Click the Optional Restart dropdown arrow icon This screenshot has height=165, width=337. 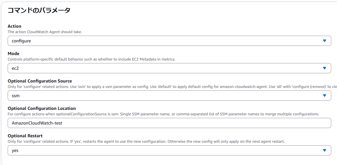pyautogui.click(x=324, y=150)
